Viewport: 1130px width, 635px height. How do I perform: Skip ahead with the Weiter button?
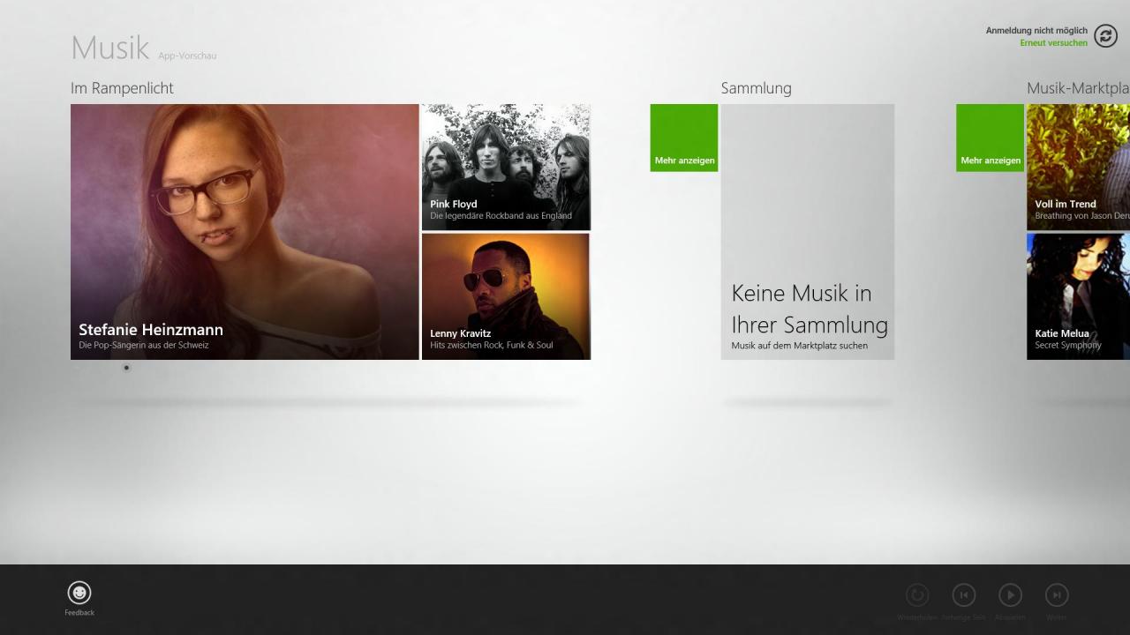point(1057,595)
